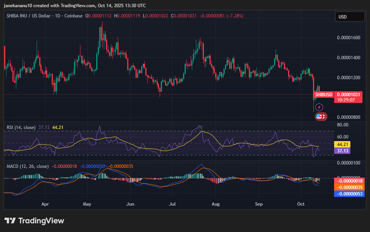Screen dimensions: 370x232
Task: Open the USD currency selector
Action: (349, 17)
